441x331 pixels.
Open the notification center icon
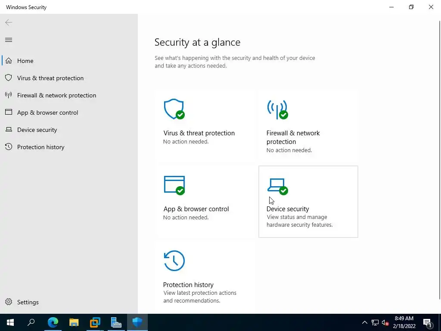427,322
